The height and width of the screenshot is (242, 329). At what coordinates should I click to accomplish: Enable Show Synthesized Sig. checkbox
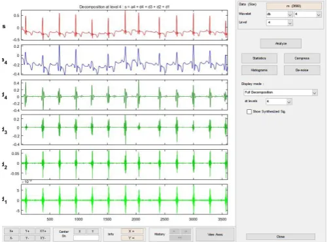pos(249,112)
